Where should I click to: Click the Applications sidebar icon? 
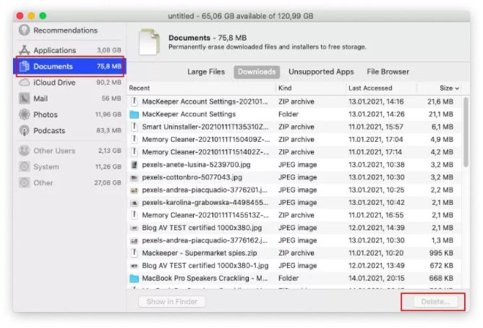coord(25,50)
